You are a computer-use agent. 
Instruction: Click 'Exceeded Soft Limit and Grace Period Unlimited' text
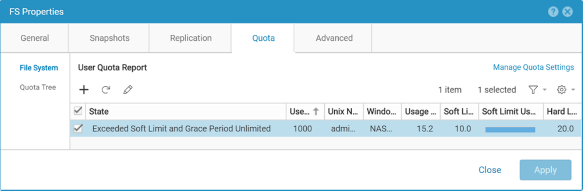(182, 129)
